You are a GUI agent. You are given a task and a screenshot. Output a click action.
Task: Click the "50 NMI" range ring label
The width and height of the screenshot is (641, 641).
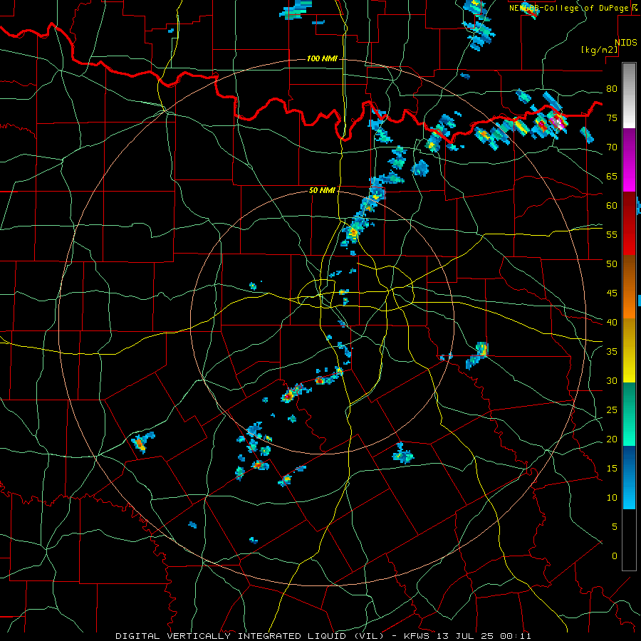click(x=322, y=190)
